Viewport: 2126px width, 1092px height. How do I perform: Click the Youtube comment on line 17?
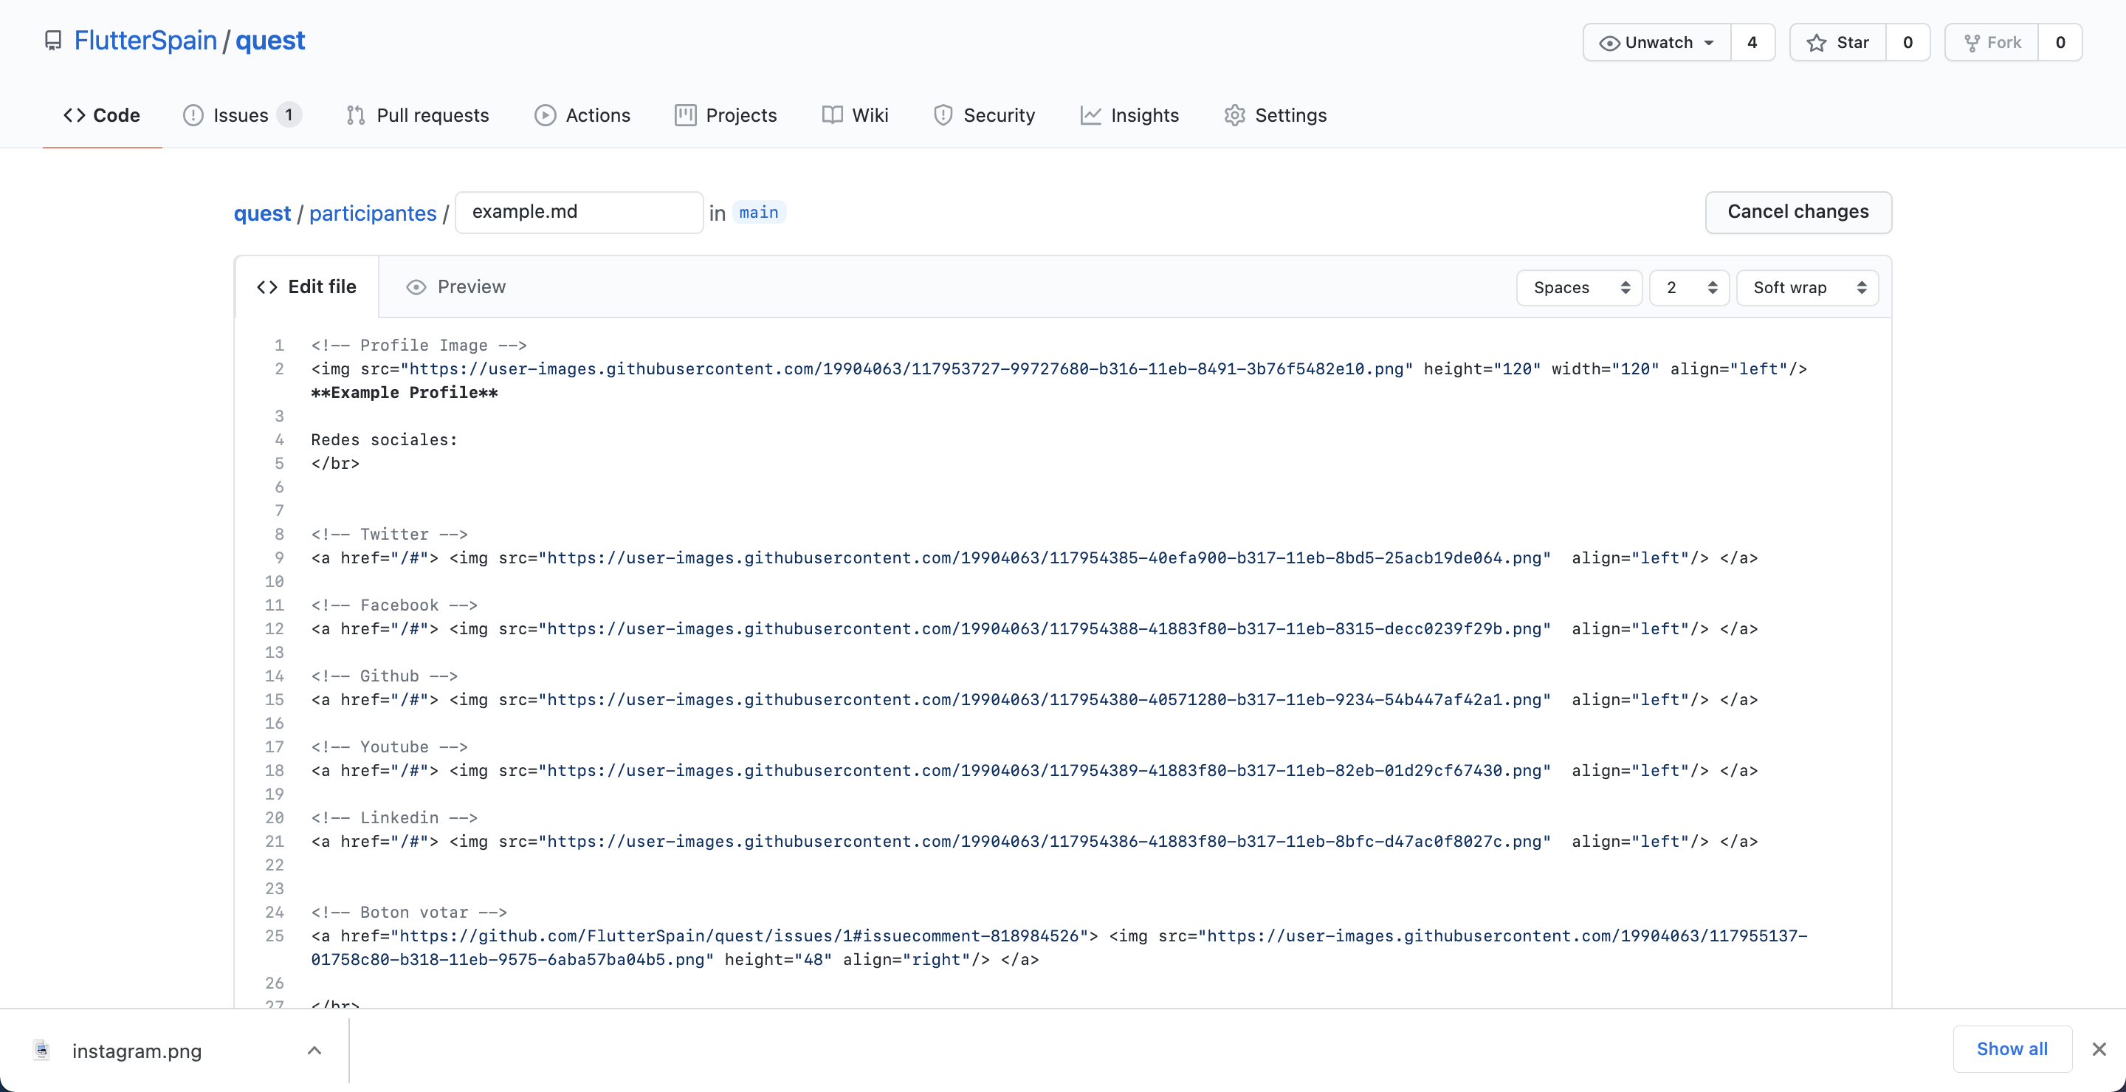pyautogui.click(x=390, y=747)
